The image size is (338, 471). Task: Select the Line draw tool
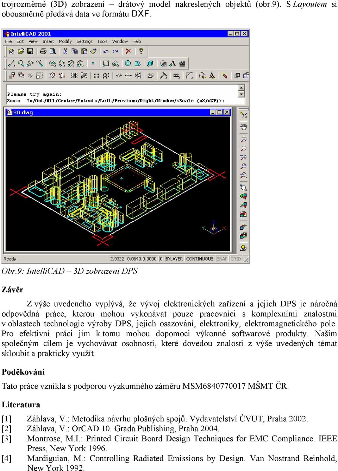point(11,63)
